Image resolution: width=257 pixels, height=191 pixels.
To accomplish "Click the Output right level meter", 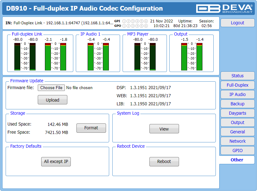I will point(200,57).
